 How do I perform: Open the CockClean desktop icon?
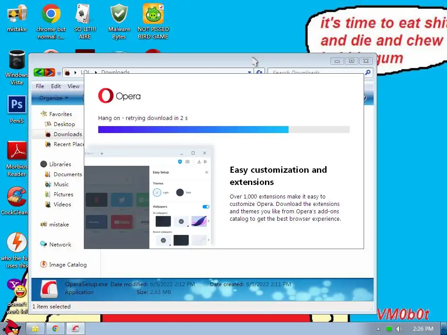[x=15, y=201]
